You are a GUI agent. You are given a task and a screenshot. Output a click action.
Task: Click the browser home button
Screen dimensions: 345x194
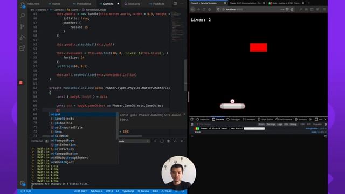click(x=210, y=9)
